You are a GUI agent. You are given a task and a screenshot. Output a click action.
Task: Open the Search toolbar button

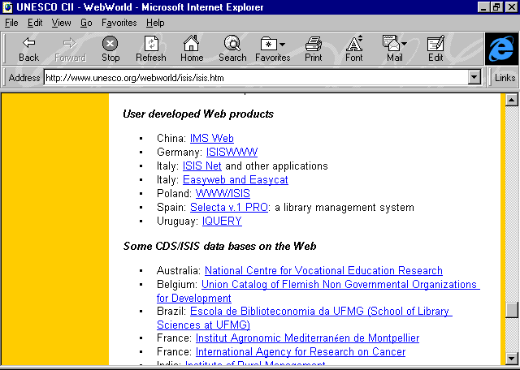click(232, 49)
